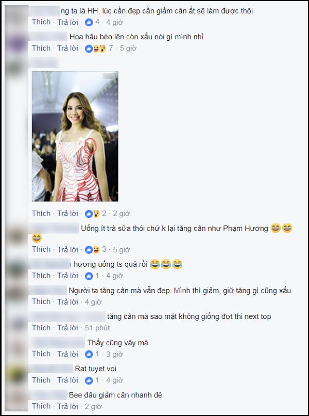Image resolution: width=309 pixels, height=416 pixels.
Task: Open the '51 phút' timestamp link
Action: tap(97, 328)
